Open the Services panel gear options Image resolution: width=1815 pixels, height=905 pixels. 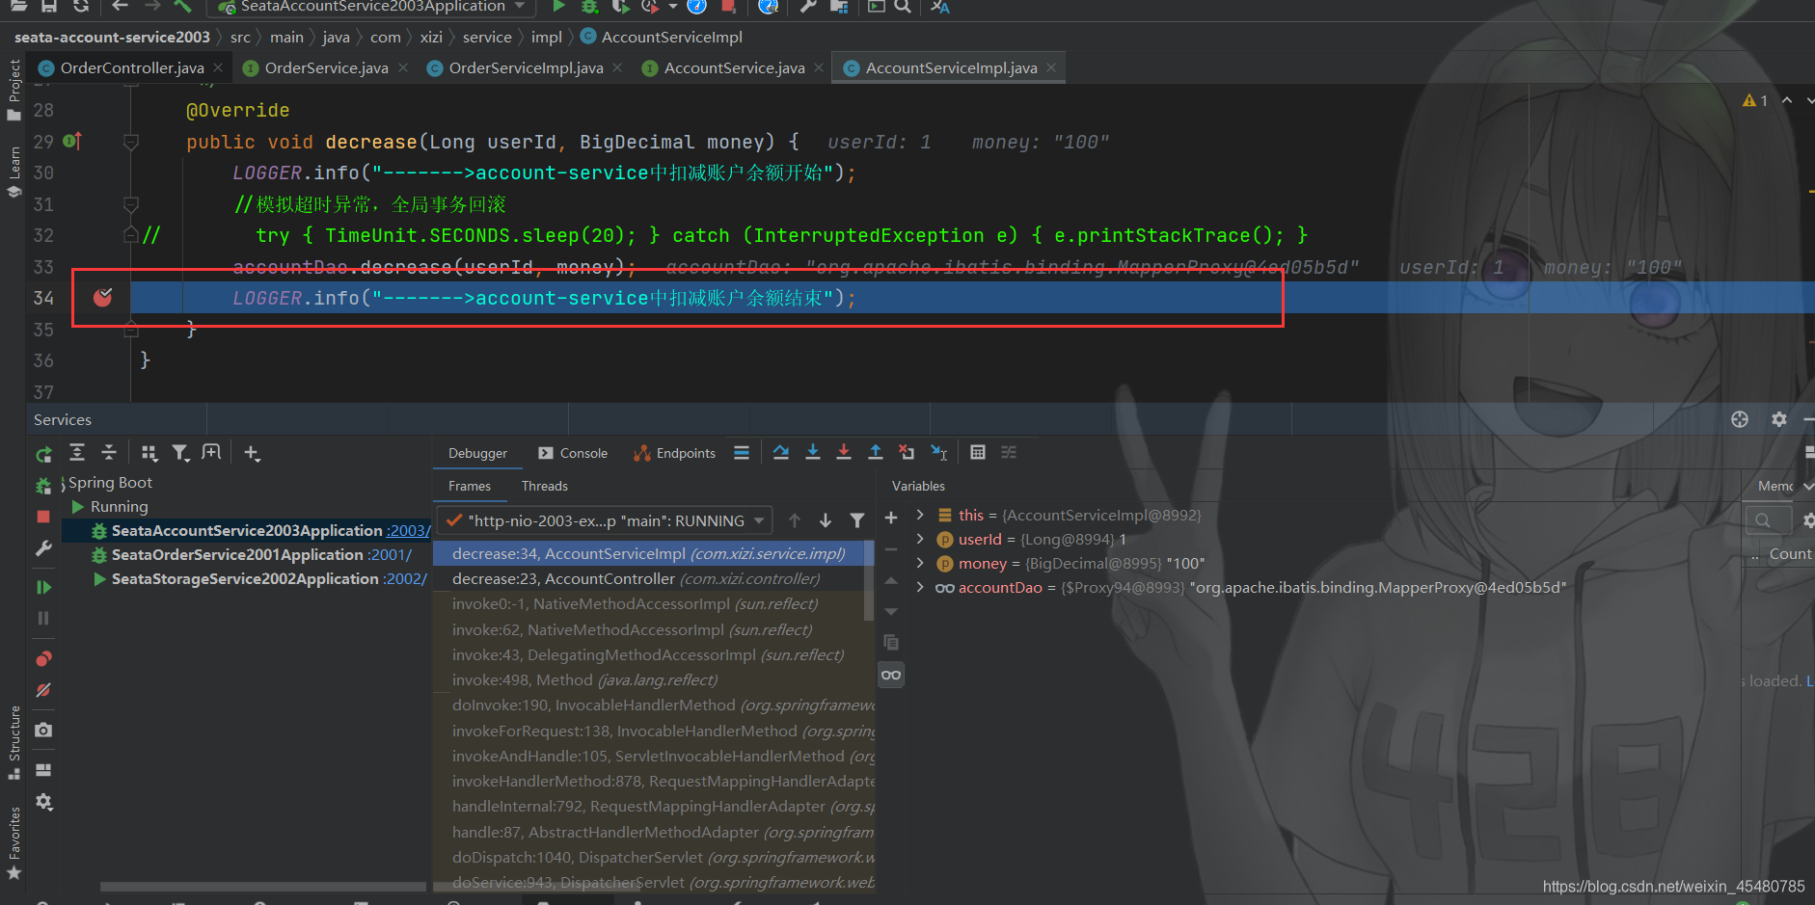coord(1779,419)
